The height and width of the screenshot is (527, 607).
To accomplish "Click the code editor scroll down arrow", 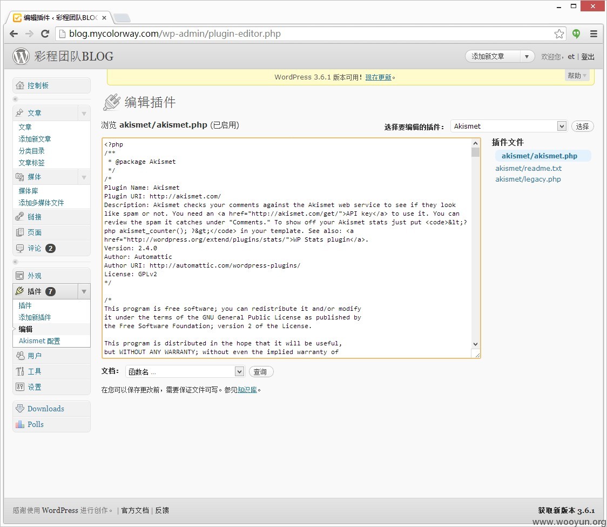I will (x=475, y=344).
